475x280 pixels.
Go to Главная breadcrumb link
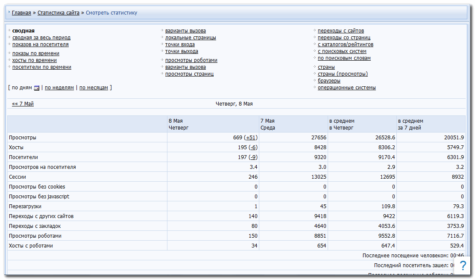coord(21,13)
